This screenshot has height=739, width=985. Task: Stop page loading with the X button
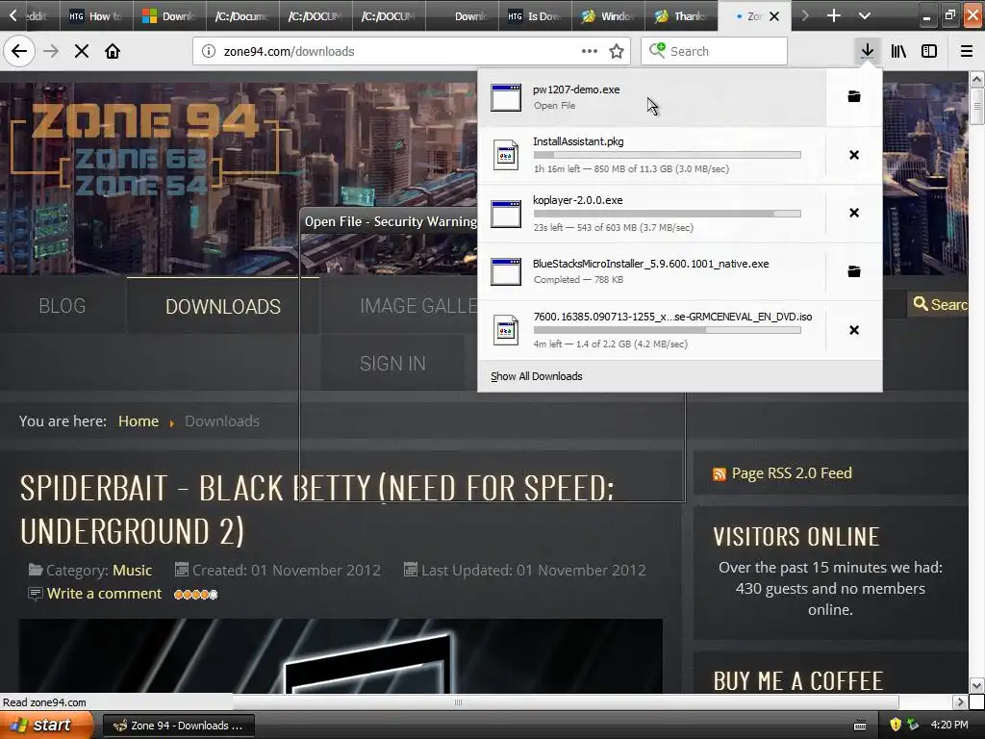pos(82,51)
